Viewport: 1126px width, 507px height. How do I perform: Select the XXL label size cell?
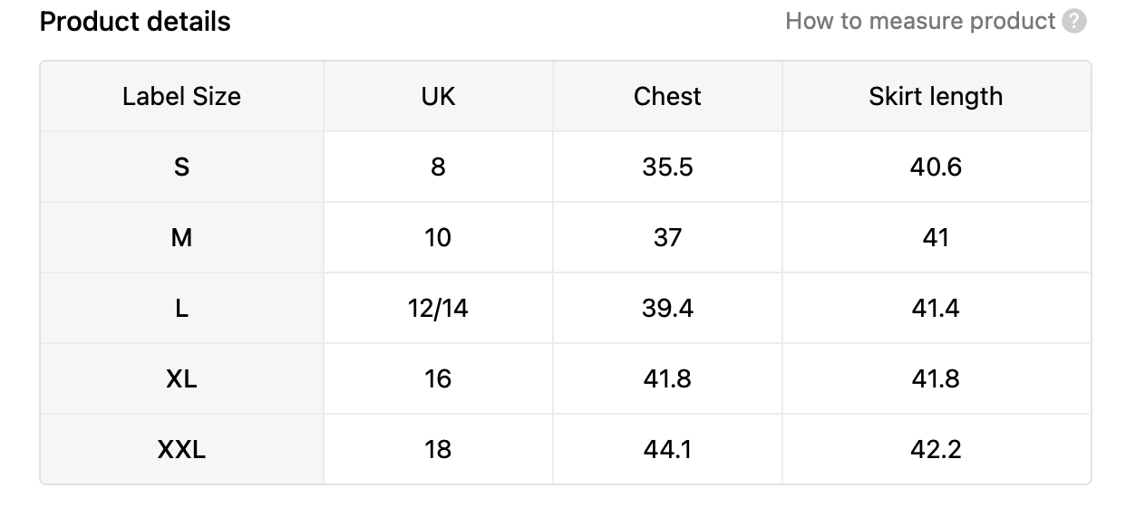click(x=182, y=449)
